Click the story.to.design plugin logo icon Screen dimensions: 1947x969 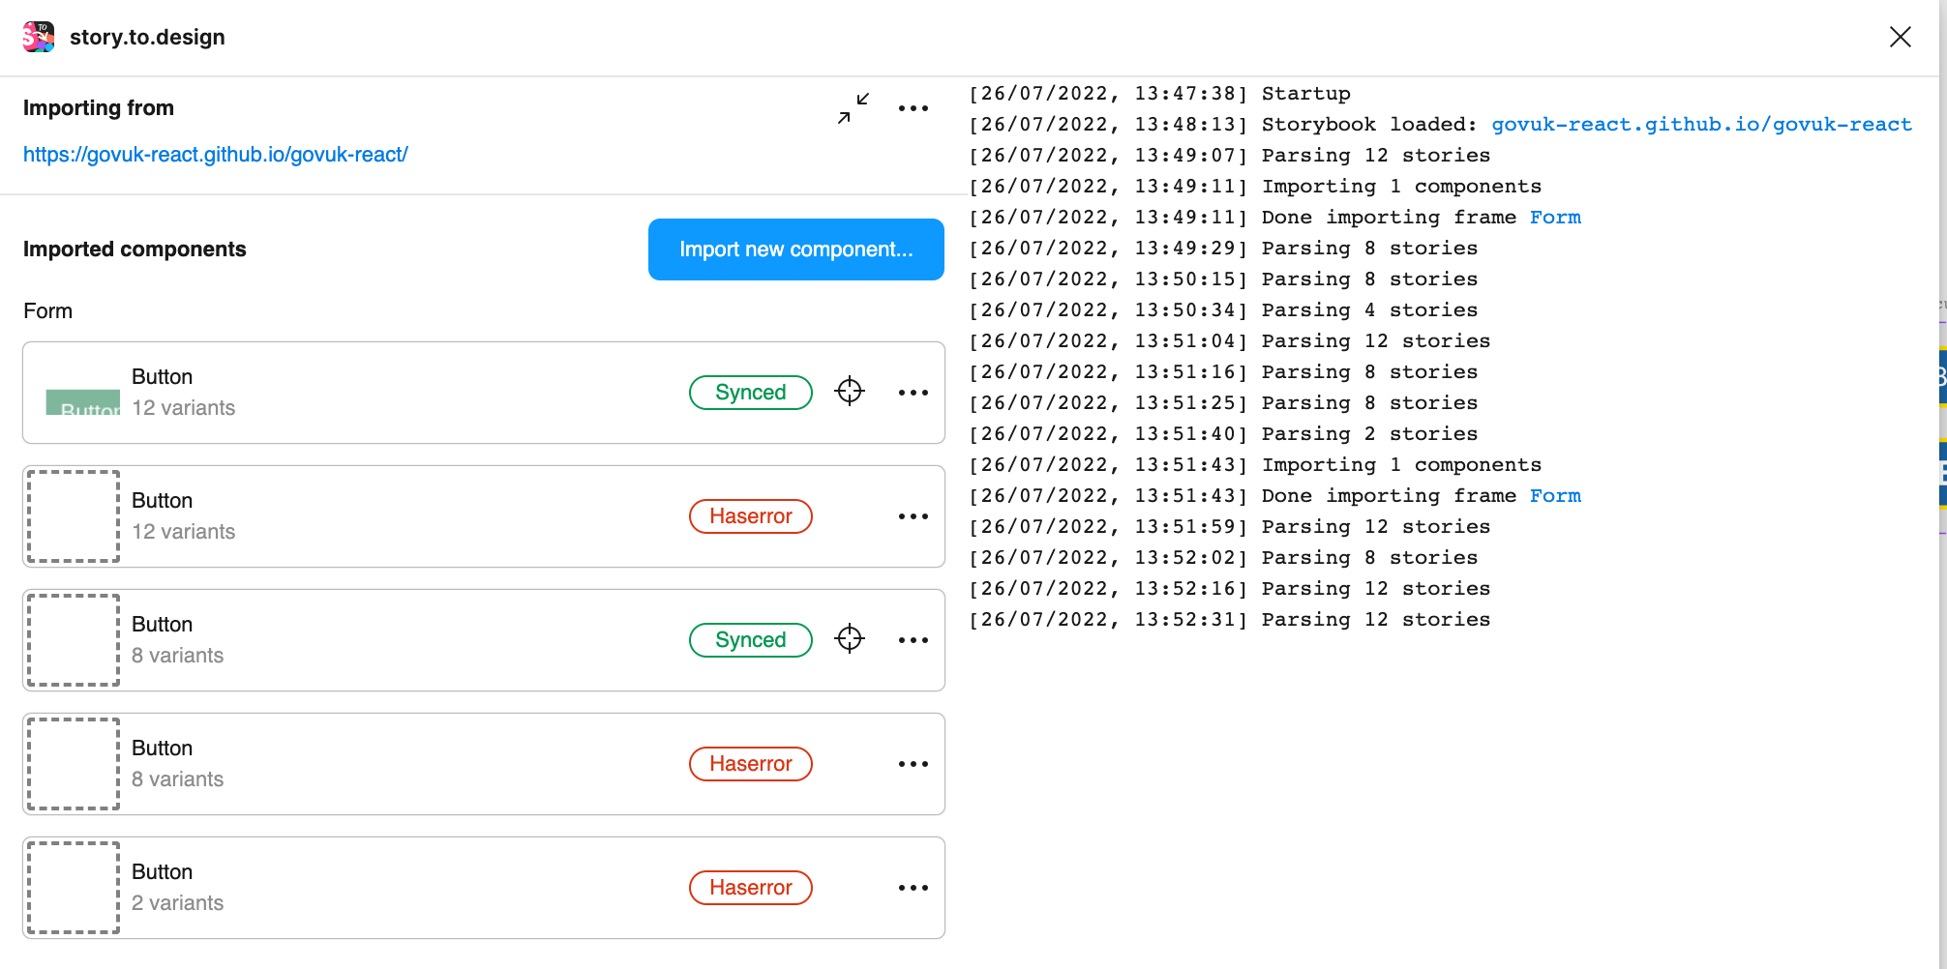click(39, 37)
